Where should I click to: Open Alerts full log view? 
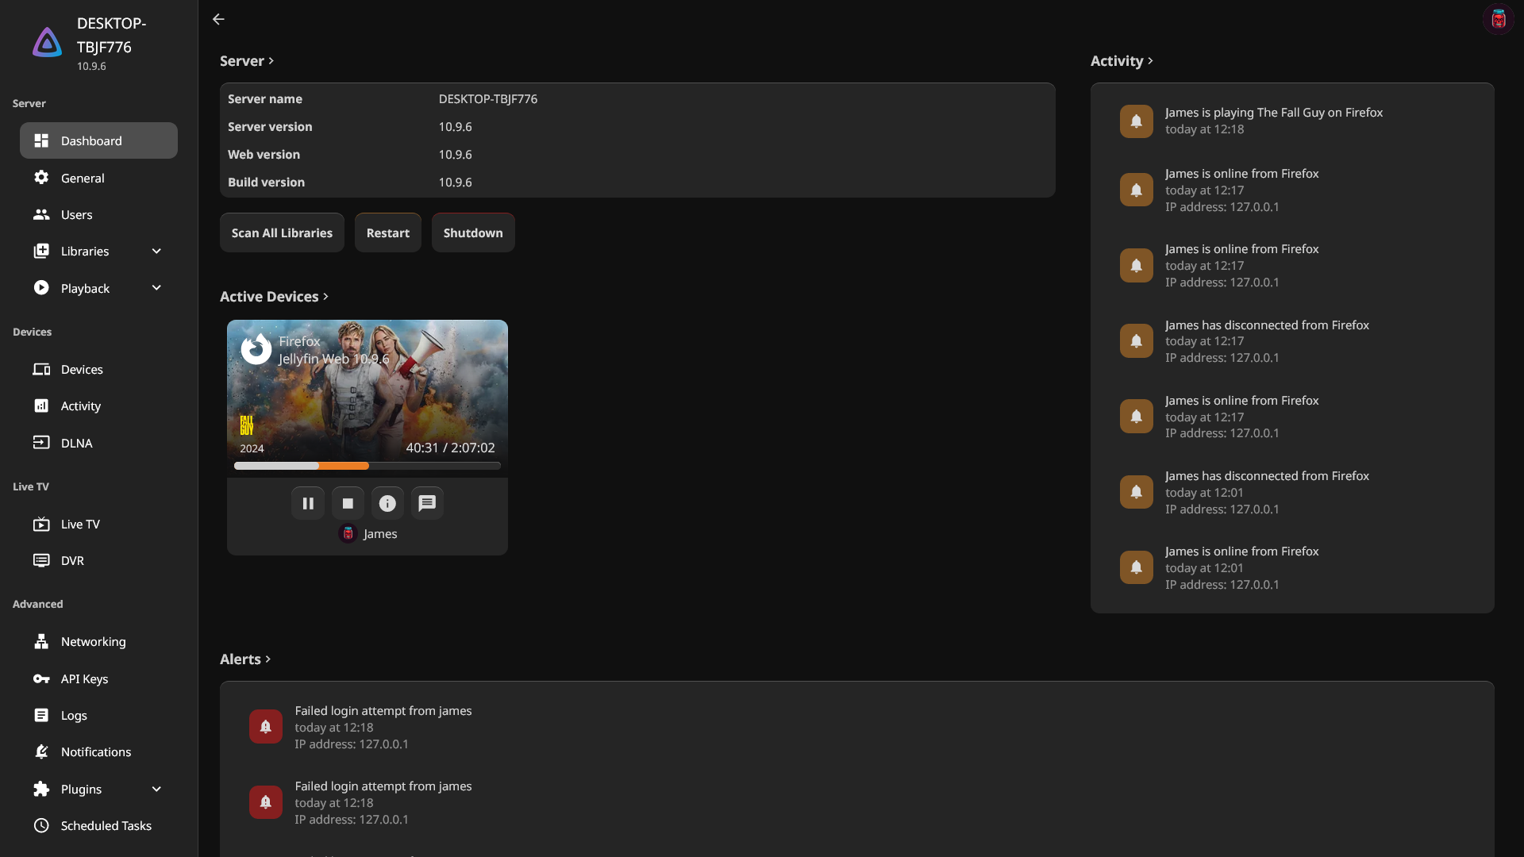click(x=246, y=658)
